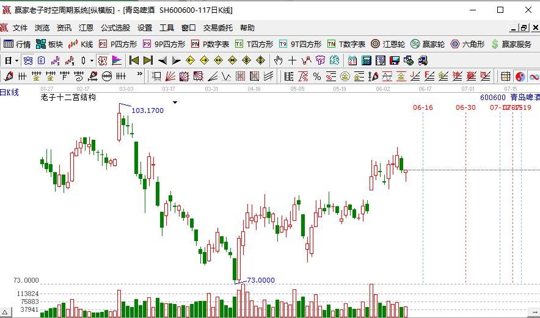The width and height of the screenshot is (540, 318).
Task: Select the red grid square tool
Action: click(241, 76)
